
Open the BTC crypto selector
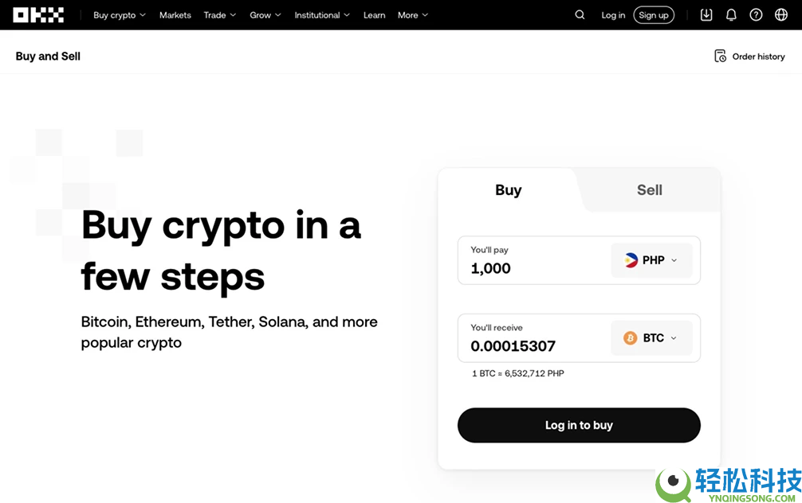tap(651, 338)
